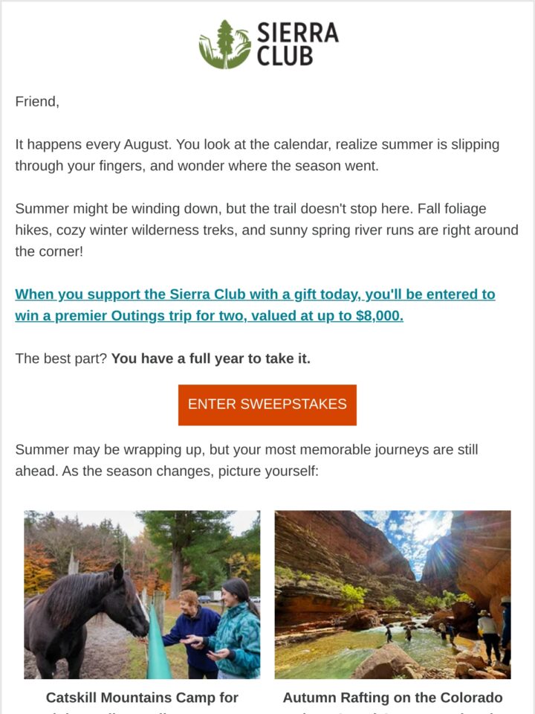Click the Sierra Club tree logo icon
Screen dimensions: 535x714
click(224, 44)
